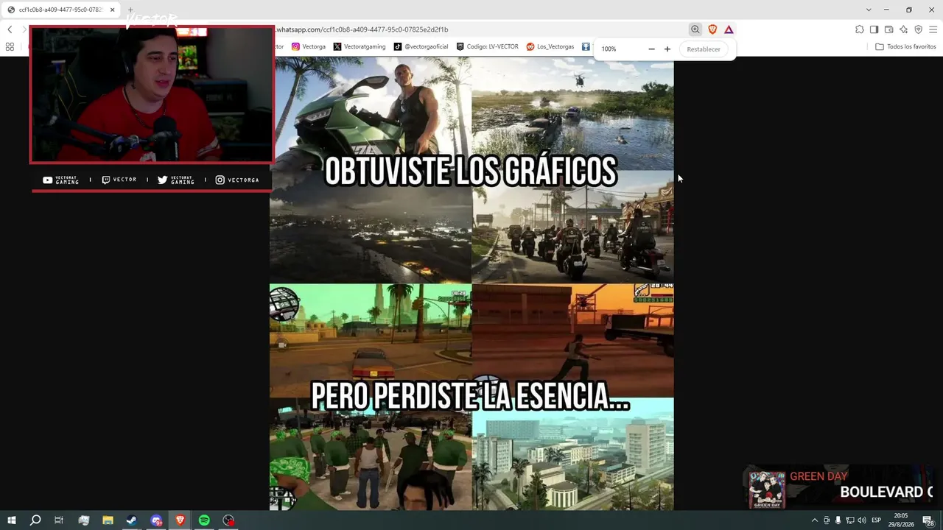943x530 pixels.
Task: Open the Windows Start menu
Action: click(x=12, y=520)
